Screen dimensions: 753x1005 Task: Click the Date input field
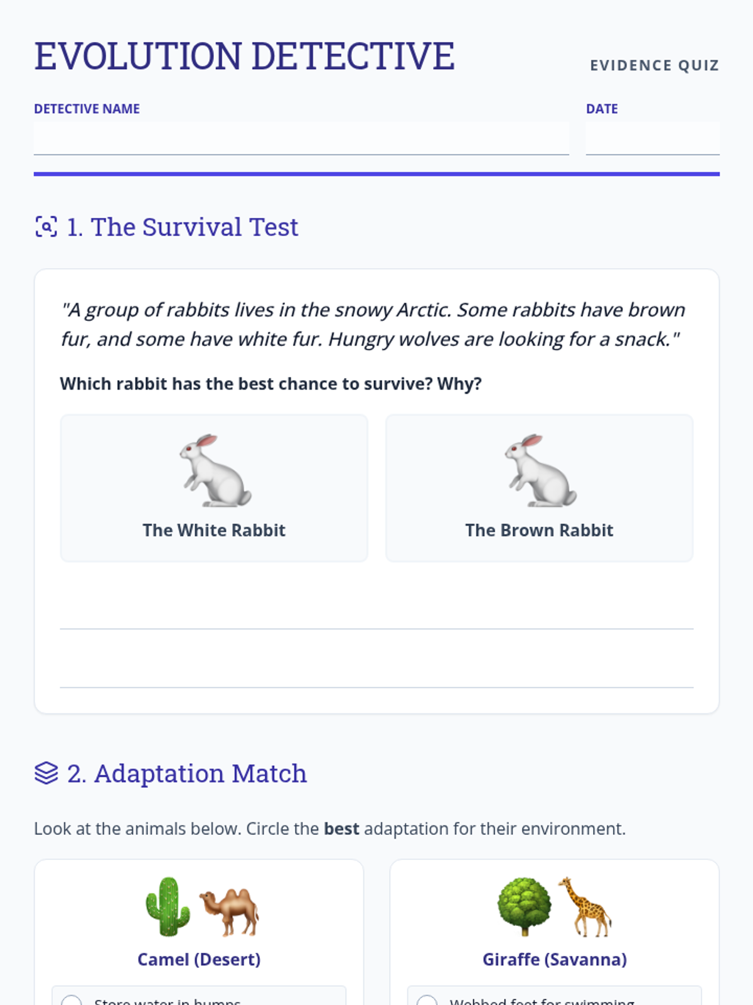pyautogui.click(x=652, y=139)
